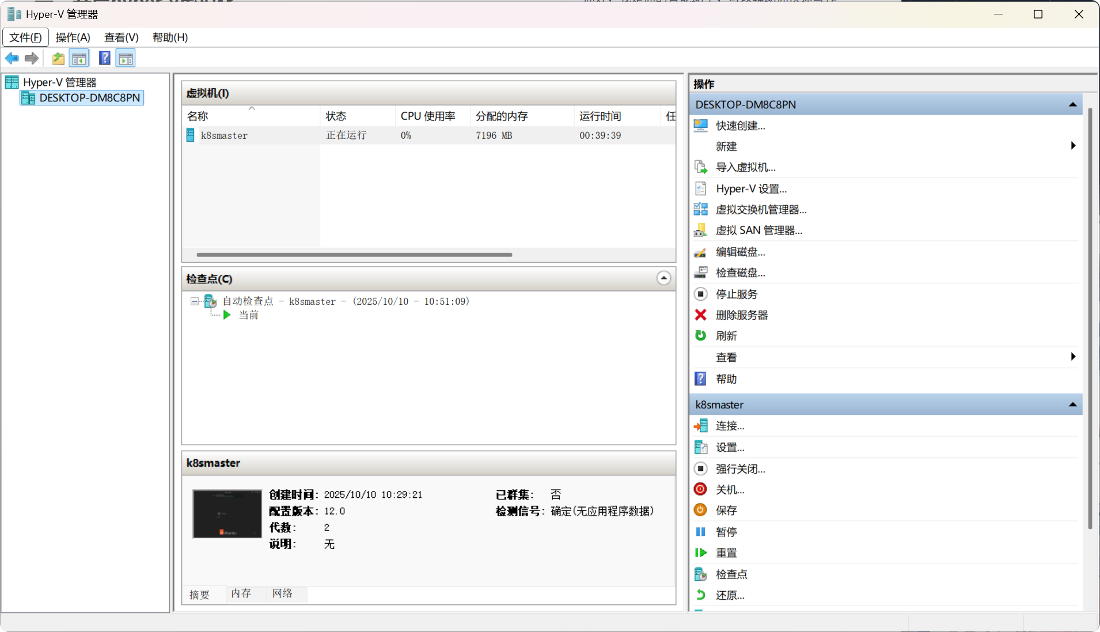Click the Help (帮助) icon in actions pane
Viewport: 1100px width, 632px height.
coord(700,379)
